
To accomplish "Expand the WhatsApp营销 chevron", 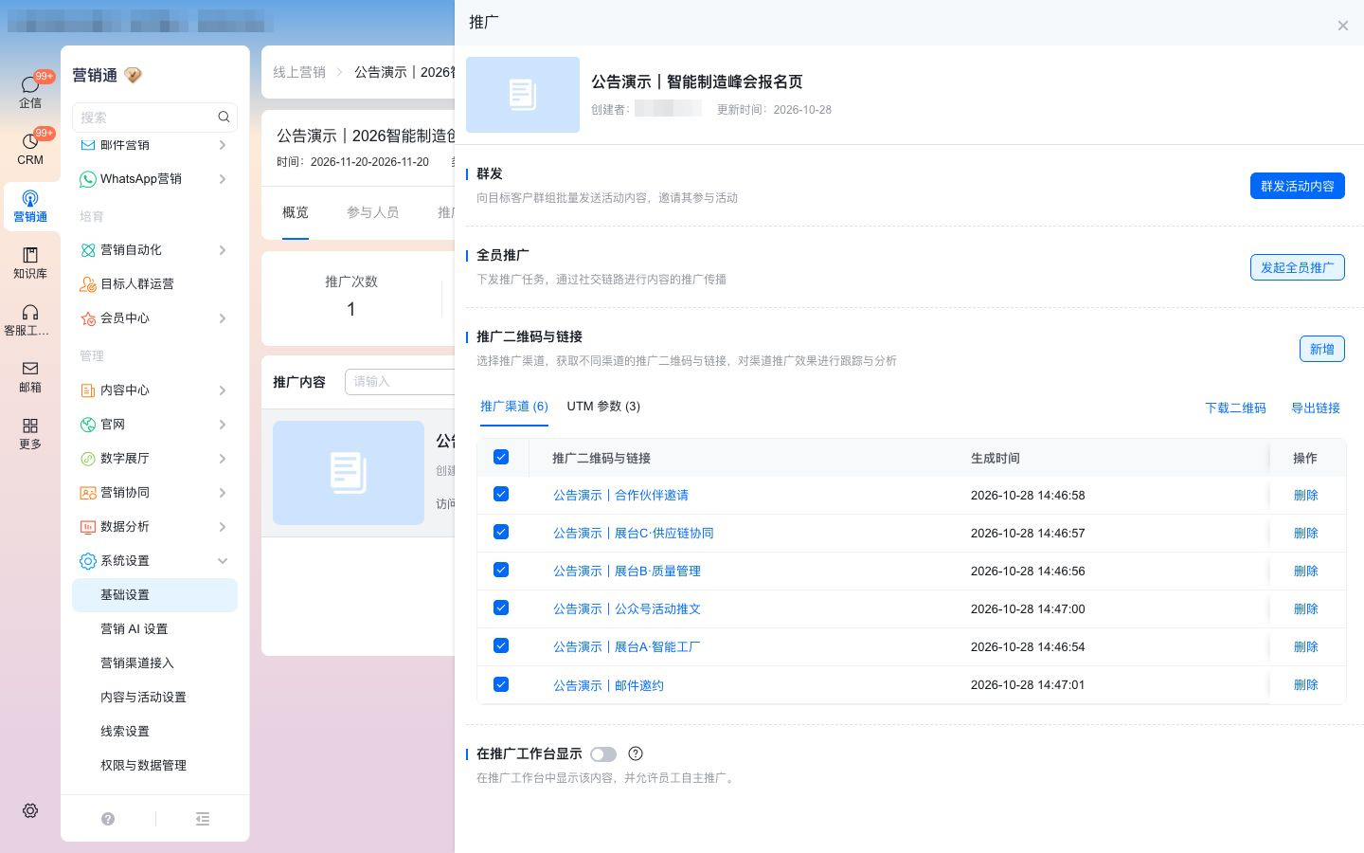I will [223, 178].
